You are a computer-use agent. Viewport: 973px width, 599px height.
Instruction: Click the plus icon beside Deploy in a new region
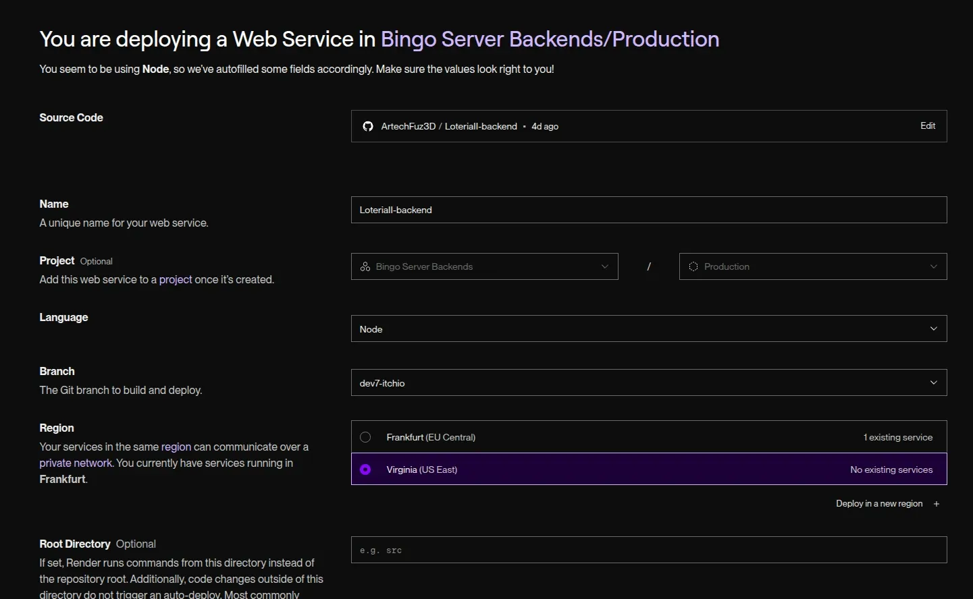tap(937, 503)
